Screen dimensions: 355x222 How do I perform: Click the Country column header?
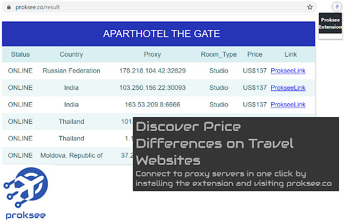72,54
